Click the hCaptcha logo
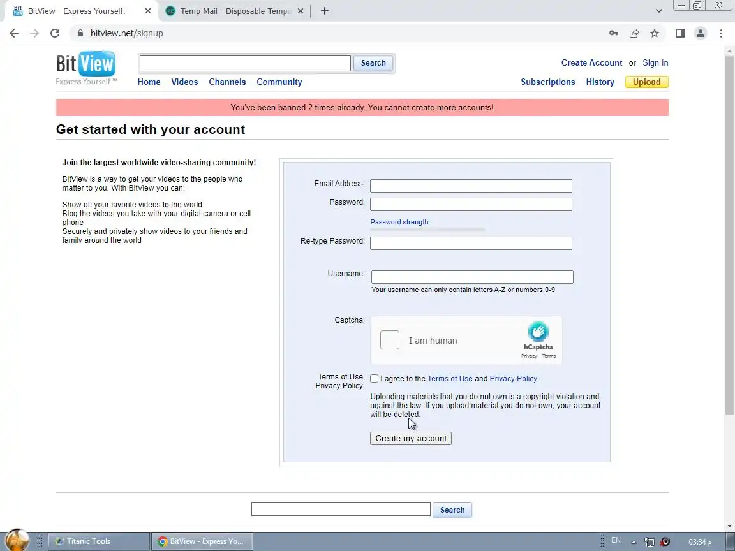 [538, 332]
